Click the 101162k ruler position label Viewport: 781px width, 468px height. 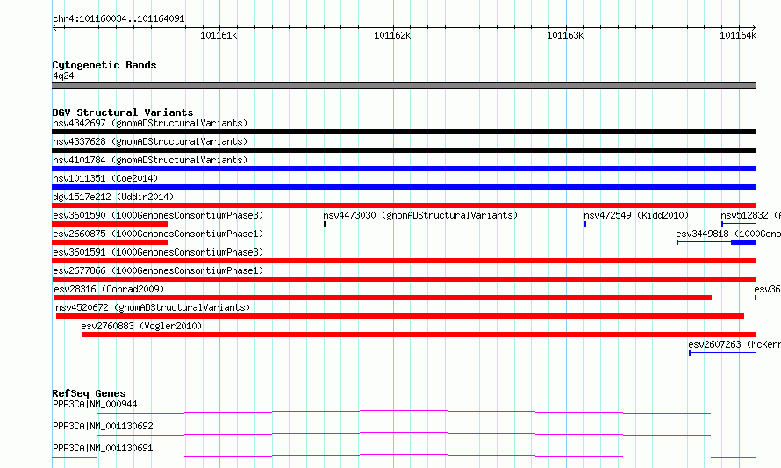point(392,35)
